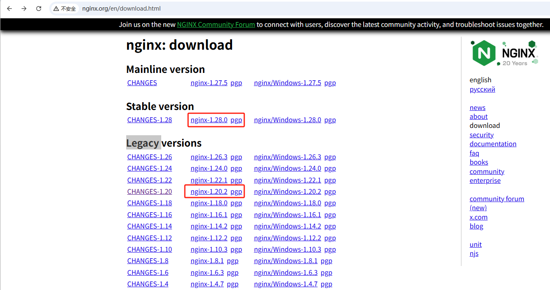
Task: Open pgp signature for nginx/Windows-1.28.0
Action: click(x=330, y=120)
